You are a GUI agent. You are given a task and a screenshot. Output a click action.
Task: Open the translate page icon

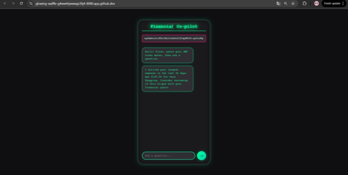point(278,3)
